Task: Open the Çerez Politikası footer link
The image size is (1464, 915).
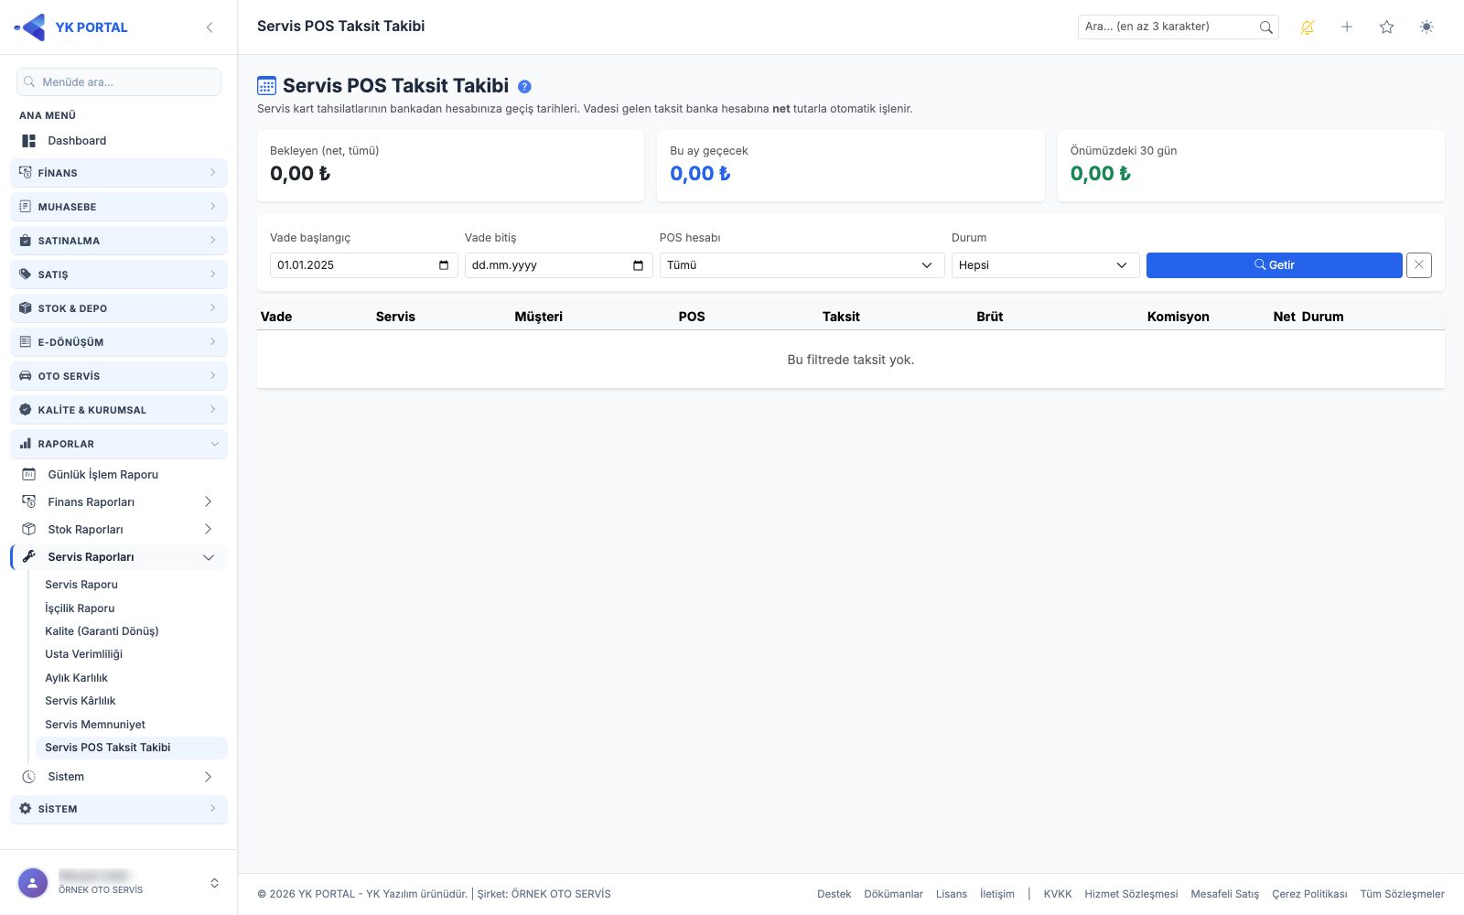Action: point(1309,894)
